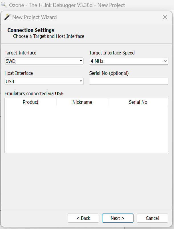Go back with the < Back button
This screenshot has width=174, height=229.
(x=83, y=218)
